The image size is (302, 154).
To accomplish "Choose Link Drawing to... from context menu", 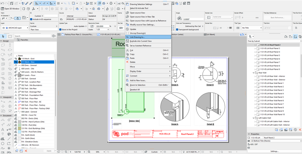I will pyautogui.click(x=137, y=37).
